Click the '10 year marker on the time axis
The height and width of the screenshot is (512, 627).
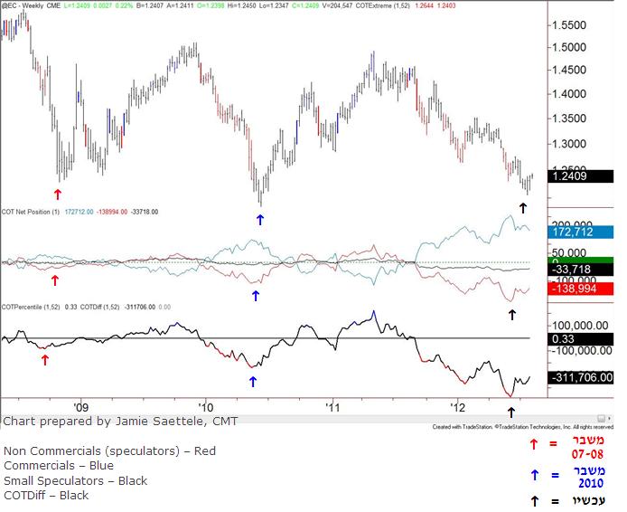(x=205, y=405)
